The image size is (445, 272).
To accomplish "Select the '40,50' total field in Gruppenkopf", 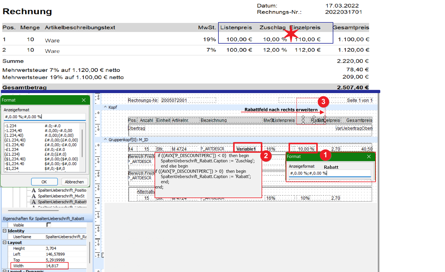I will click(367, 149).
